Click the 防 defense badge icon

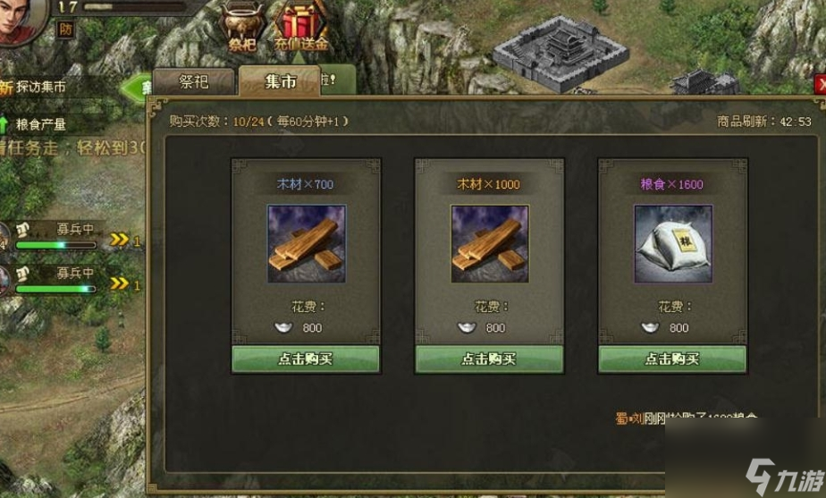[65, 29]
